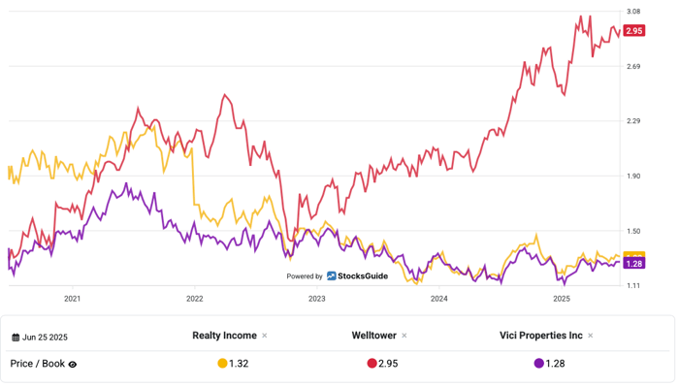Click the calendar icon beside Jun 25 2025
Viewport: 679px width, 387px height.
(x=16, y=338)
